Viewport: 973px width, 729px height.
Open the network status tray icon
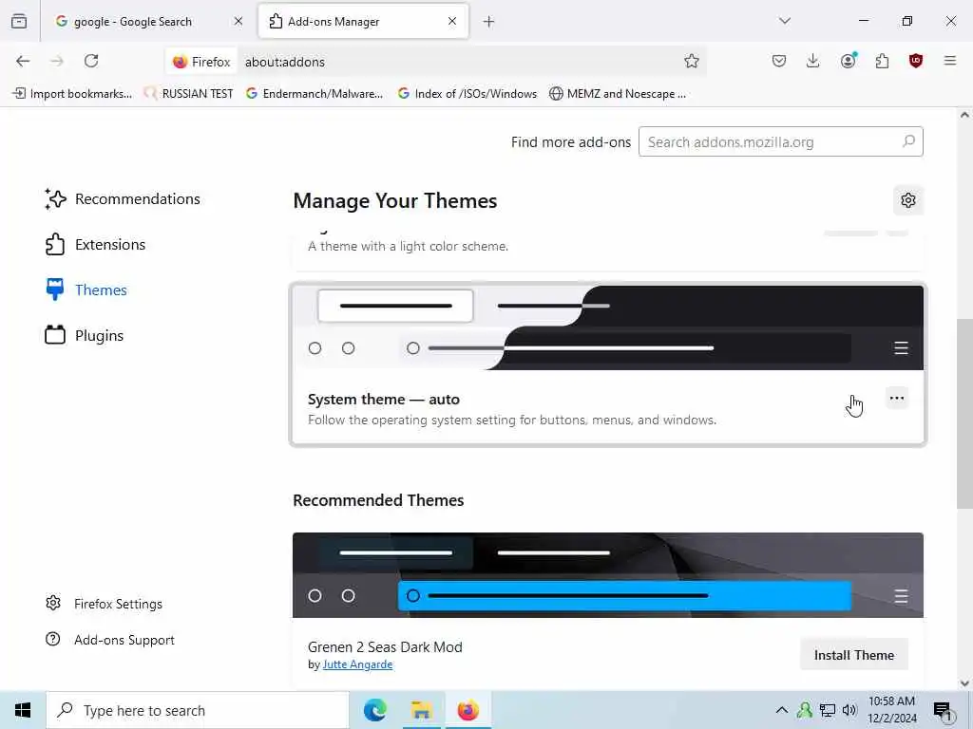click(828, 710)
